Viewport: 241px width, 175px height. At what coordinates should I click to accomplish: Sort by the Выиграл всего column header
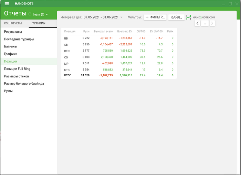[x=103, y=31]
